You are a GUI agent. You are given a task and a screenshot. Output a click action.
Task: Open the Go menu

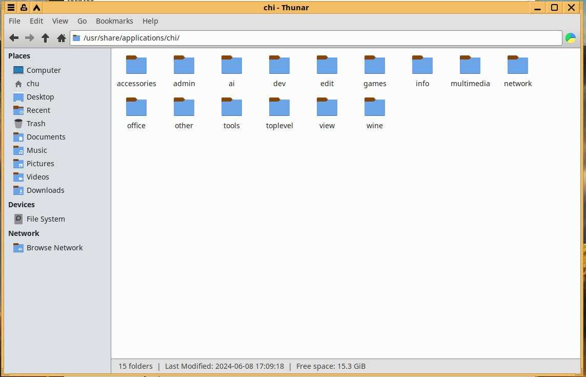pyautogui.click(x=82, y=21)
